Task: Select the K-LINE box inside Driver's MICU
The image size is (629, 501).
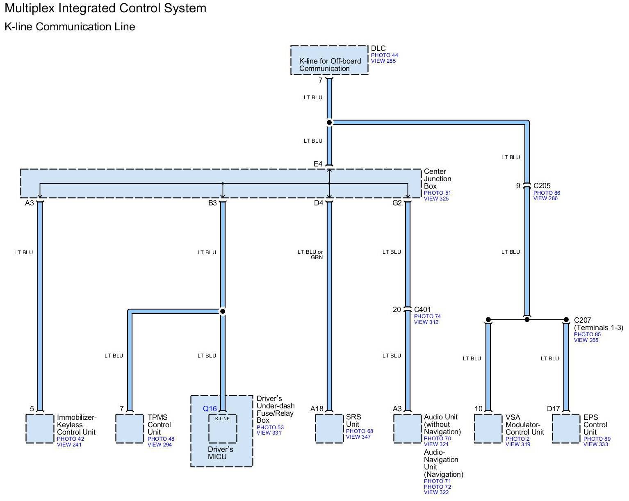Action: pyautogui.click(x=223, y=429)
